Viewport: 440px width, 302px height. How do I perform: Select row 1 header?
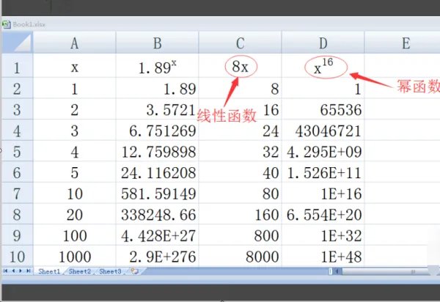[x=18, y=66]
